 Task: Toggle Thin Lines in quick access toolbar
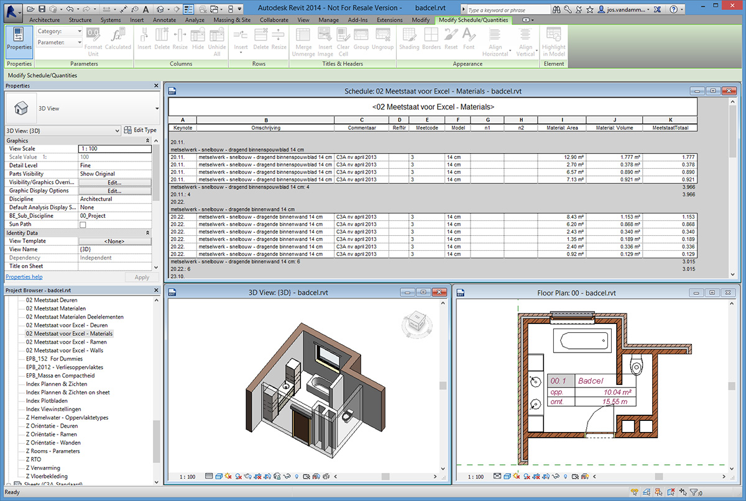pos(188,10)
